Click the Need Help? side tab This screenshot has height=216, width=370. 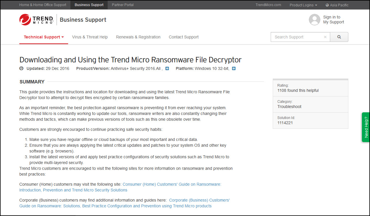click(x=366, y=127)
